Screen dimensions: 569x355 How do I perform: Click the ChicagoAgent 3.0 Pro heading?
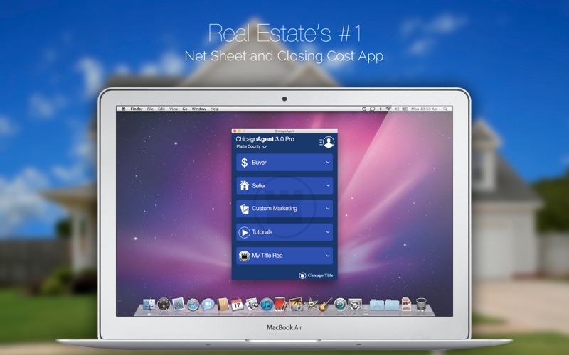point(265,139)
